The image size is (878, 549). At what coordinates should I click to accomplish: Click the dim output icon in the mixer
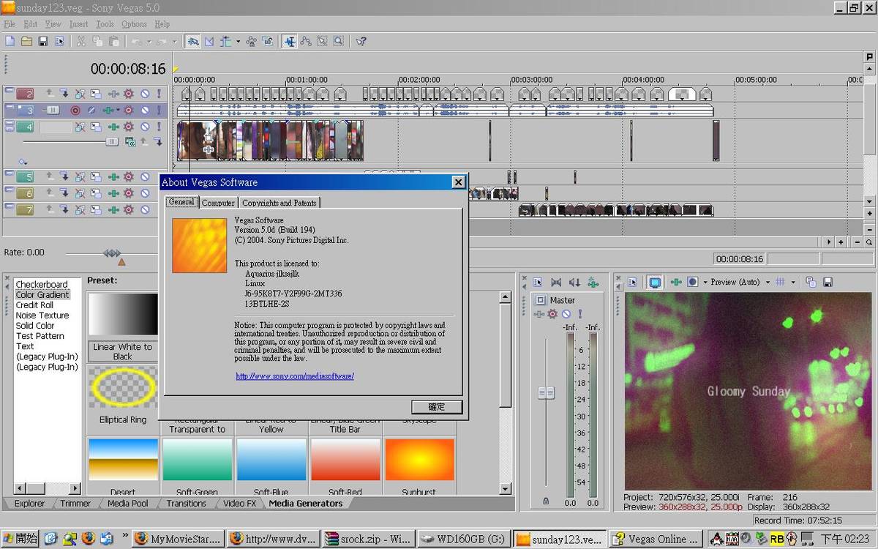(x=574, y=282)
